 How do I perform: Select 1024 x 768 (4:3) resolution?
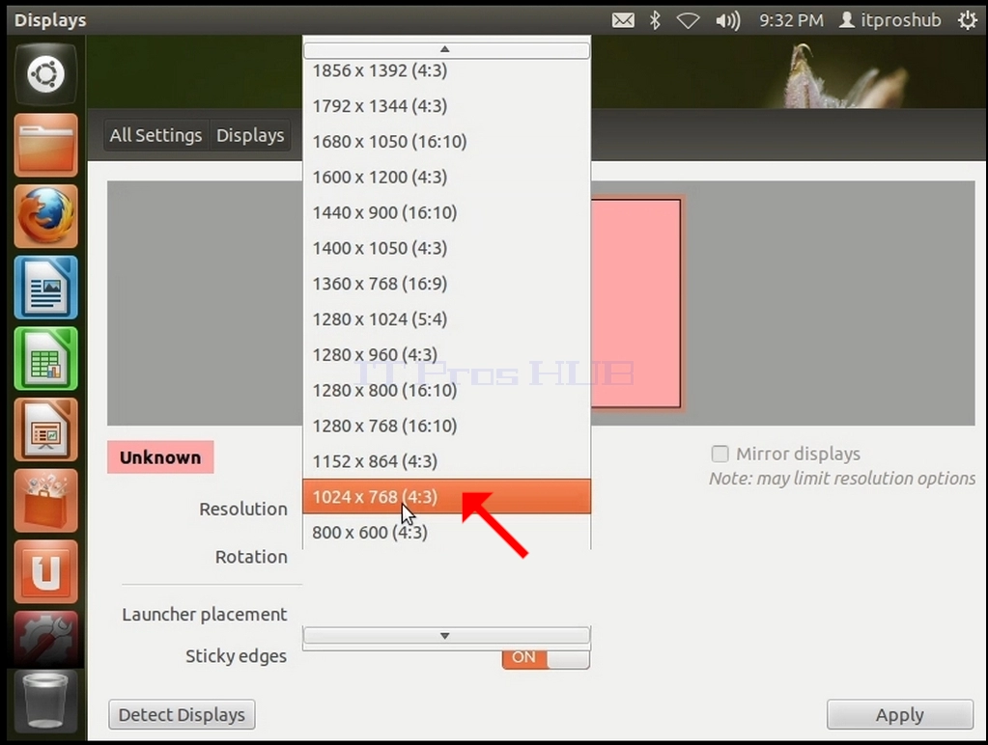click(x=447, y=496)
